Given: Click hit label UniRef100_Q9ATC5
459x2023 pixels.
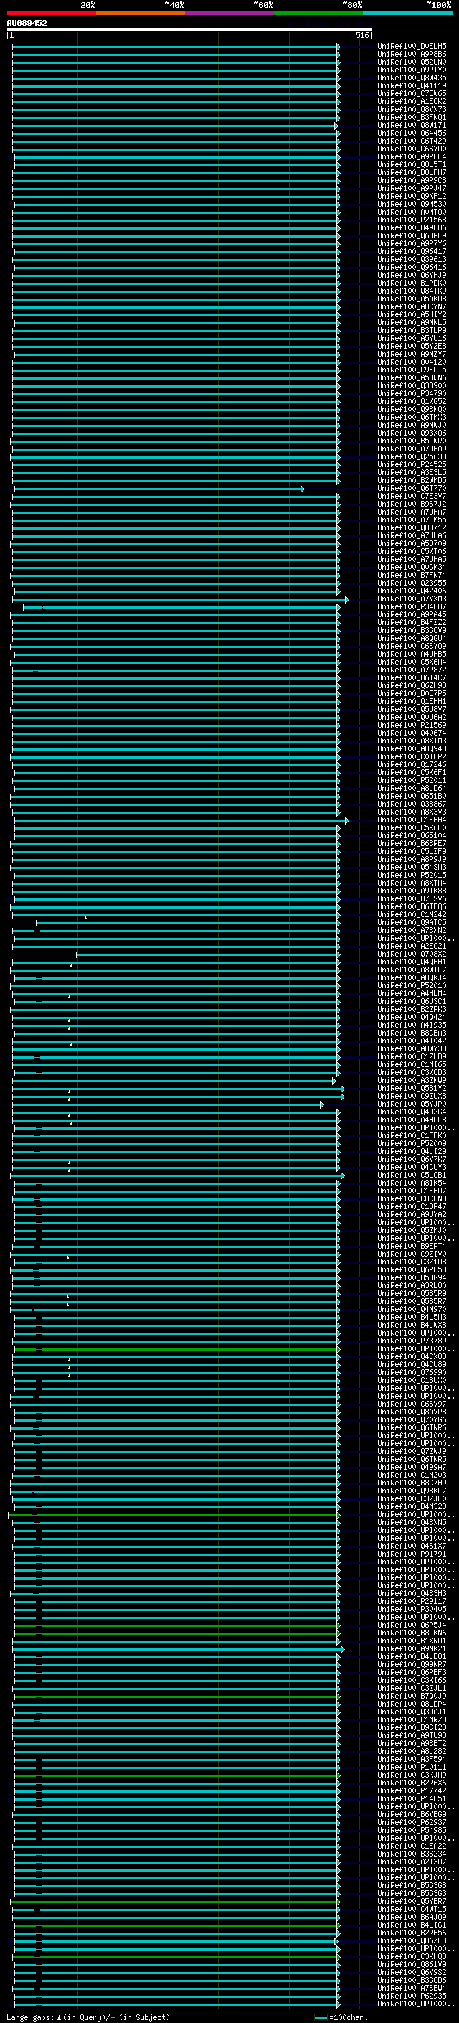Looking at the screenshot, I should pyautogui.click(x=412, y=924).
